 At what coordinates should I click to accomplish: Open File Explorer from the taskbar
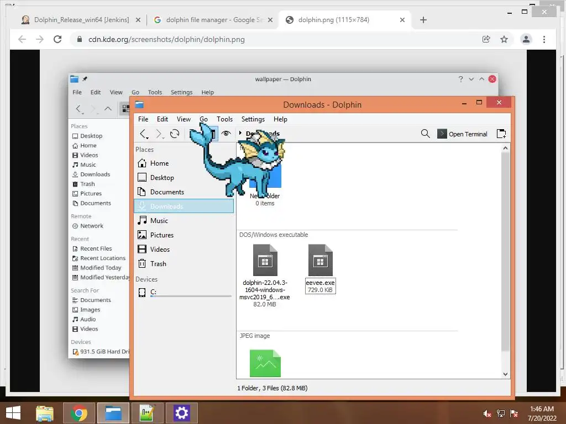[x=45, y=413]
